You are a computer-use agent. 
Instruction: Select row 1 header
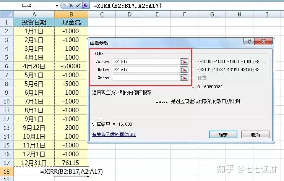pyautogui.click(x=7, y=22)
